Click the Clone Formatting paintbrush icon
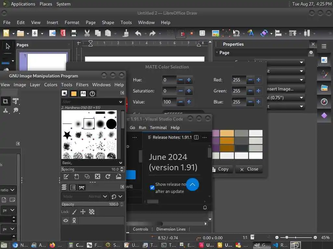The image size is (333, 249). point(126,33)
